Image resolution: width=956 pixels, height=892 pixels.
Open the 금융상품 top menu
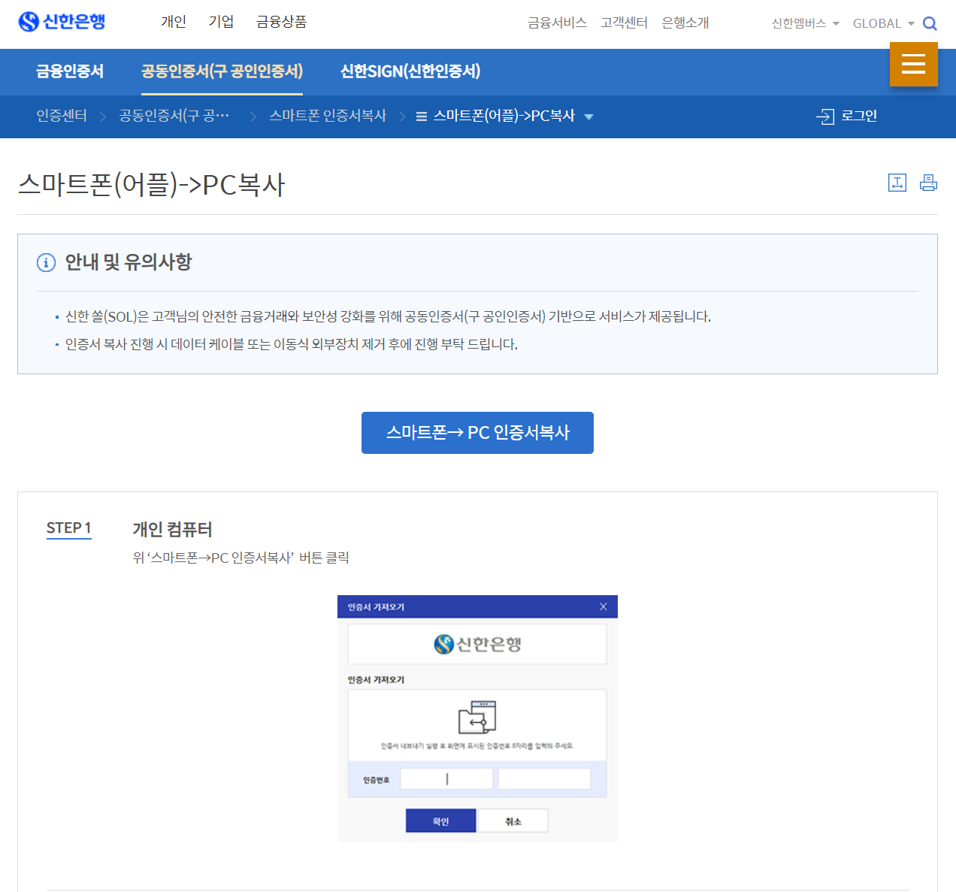click(281, 22)
